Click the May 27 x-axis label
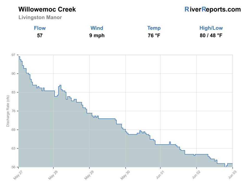Screen dimensions: 250x187 pyautogui.click(x=18, y=175)
